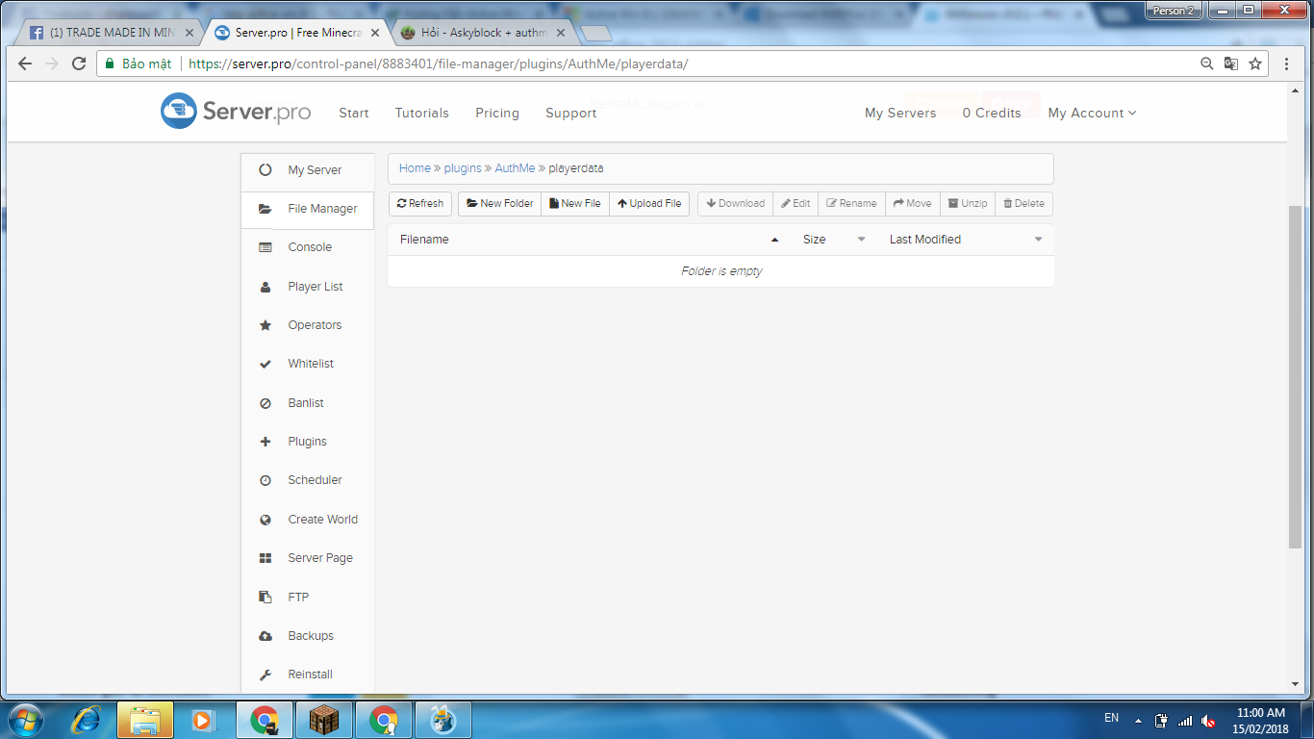Show hidden system tray icons
Viewport: 1314px width, 739px height.
[x=1139, y=720]
